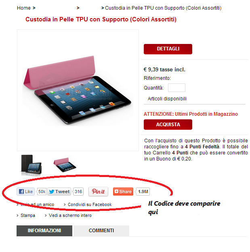
Task: Click the main pink iPad cover image
Action: (78, 90)
